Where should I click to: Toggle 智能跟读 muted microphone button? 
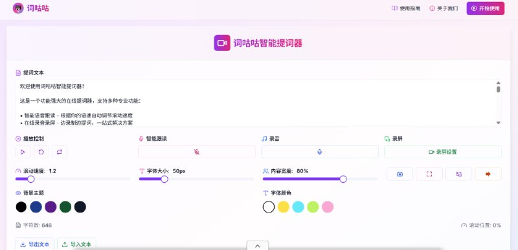197,152
